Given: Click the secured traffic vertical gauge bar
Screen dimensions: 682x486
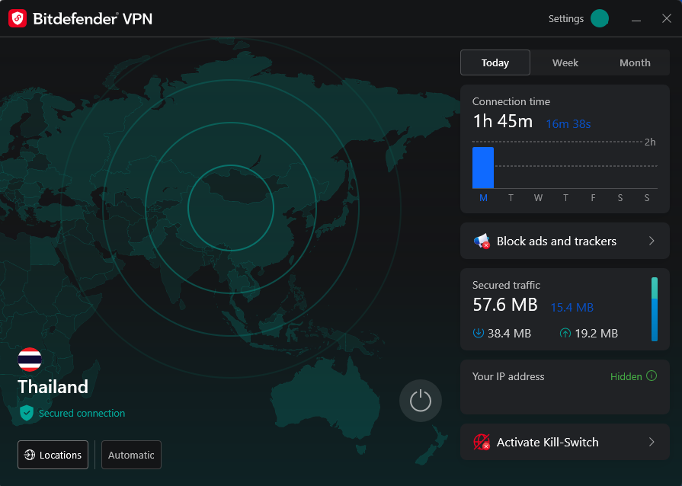Looking at the screenshot, I should click(654, 309).
